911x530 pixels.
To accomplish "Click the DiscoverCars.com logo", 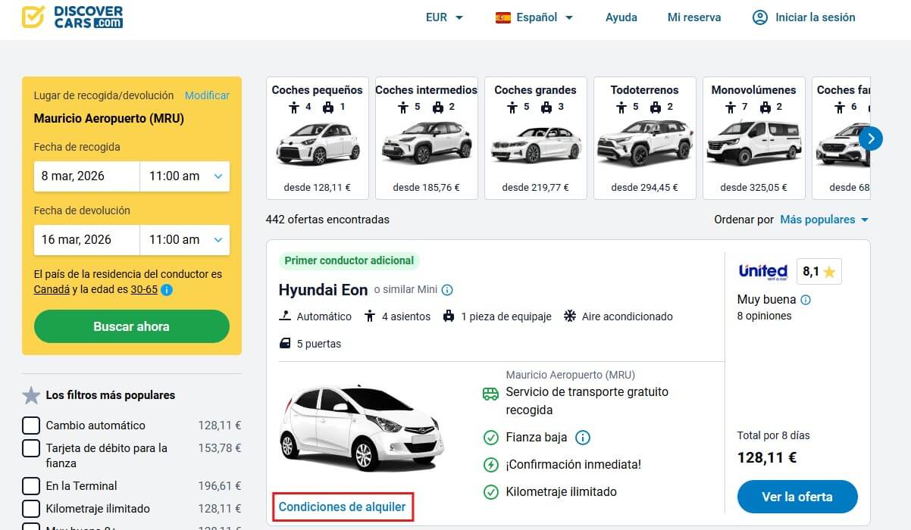I will coord(72,17).
